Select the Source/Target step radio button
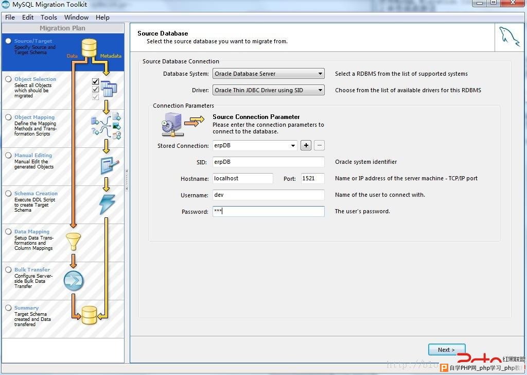The image size is (527, 375). coord(8,41)
